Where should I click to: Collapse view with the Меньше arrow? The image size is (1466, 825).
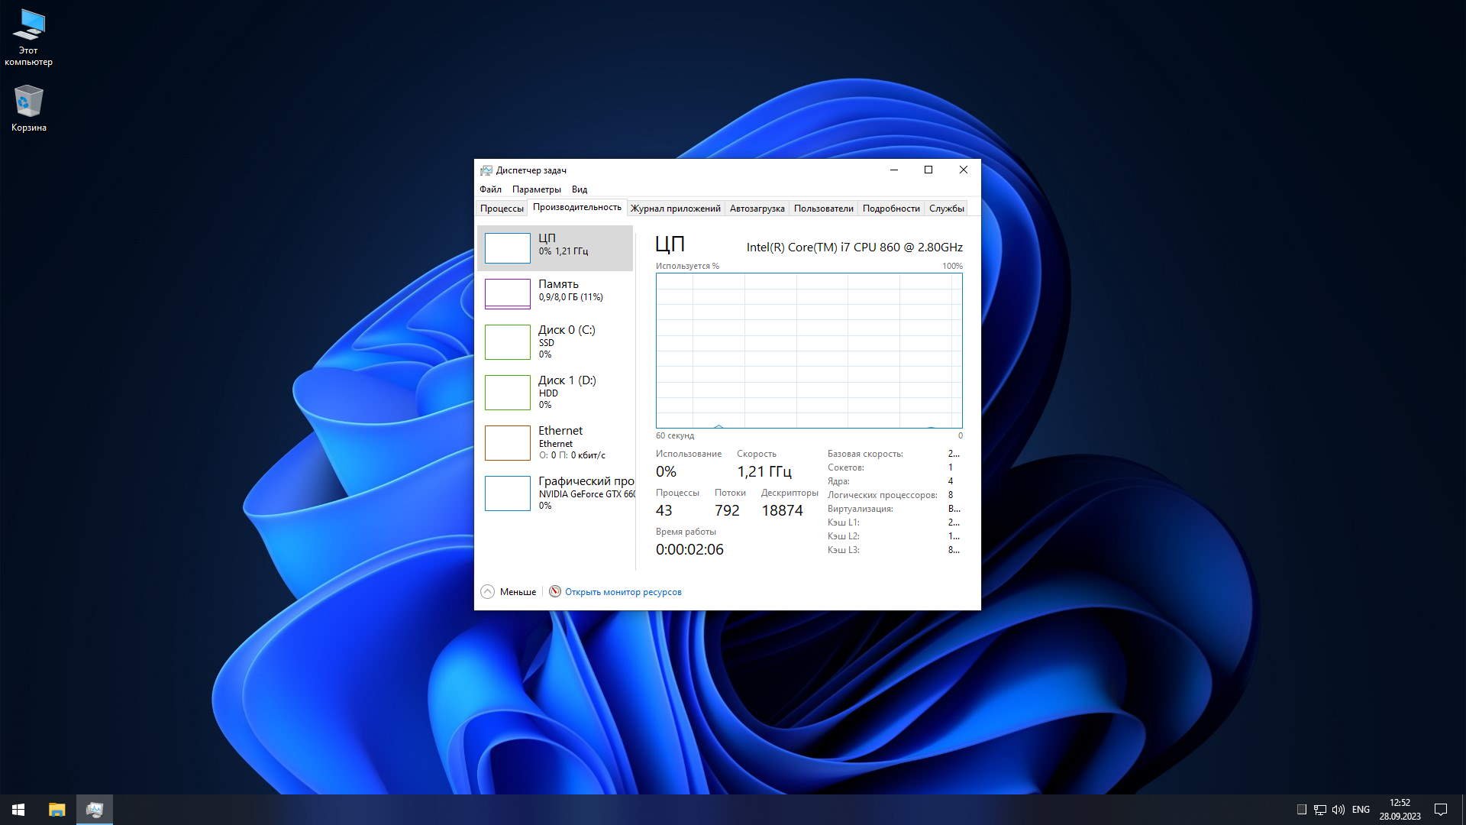click(x=488, y=592)
